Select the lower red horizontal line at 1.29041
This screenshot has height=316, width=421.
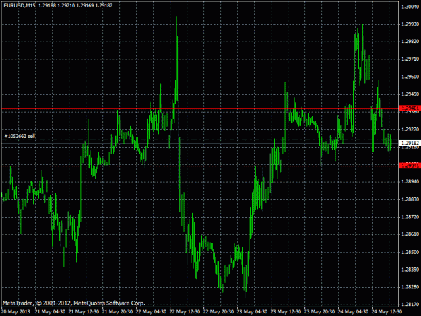[200, 166]
